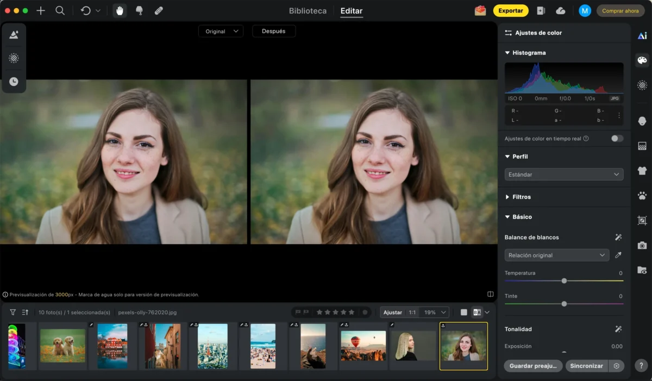Viewport: 652px width, 381px height.
Task: Open the history clock icon
Action: [x=14, y=82]
